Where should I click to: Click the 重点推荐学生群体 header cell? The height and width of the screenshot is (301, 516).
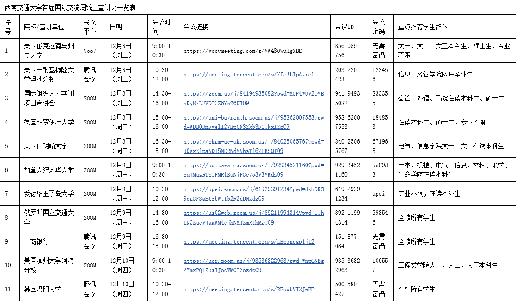[423, 27]
